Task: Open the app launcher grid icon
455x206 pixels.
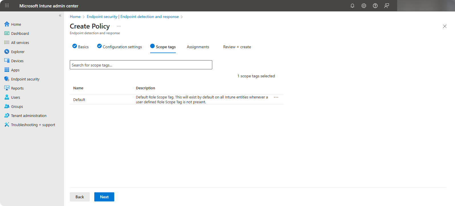Action: tap(7, 6)
